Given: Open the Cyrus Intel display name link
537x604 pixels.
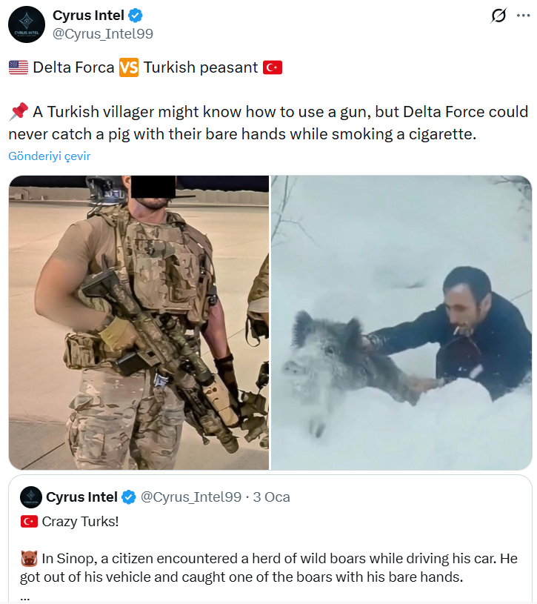Looking at the screenshot, I should (x=88, y=16).
